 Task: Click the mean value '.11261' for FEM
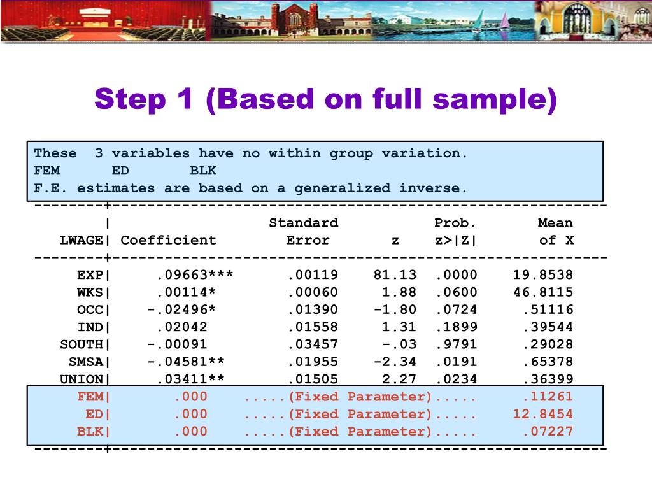tap(548, 397)
